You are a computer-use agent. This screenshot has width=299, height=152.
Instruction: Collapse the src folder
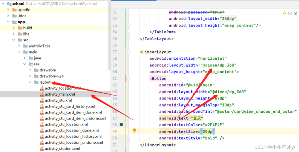tap(13, 40)
